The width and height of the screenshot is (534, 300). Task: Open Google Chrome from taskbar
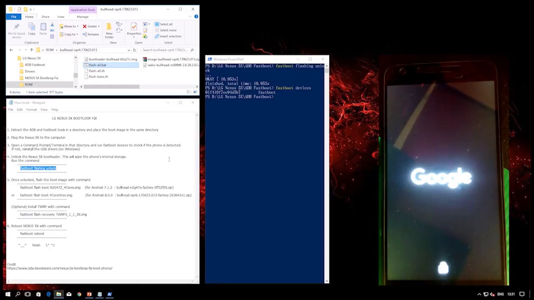79,294
